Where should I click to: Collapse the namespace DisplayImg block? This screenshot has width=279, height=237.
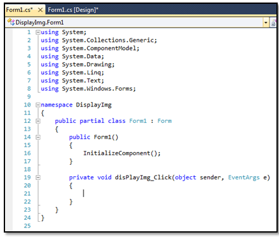tap(38, 105)
